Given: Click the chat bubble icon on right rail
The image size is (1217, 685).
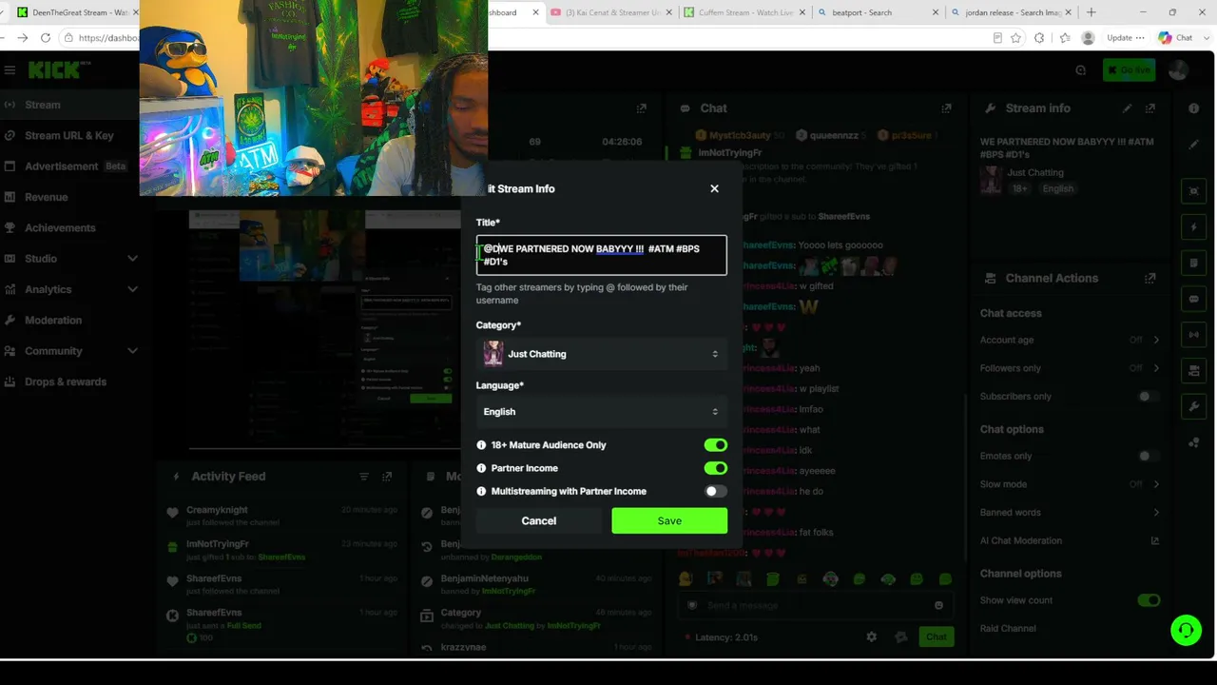Looking at the screenshot, I should point(1194,299).
